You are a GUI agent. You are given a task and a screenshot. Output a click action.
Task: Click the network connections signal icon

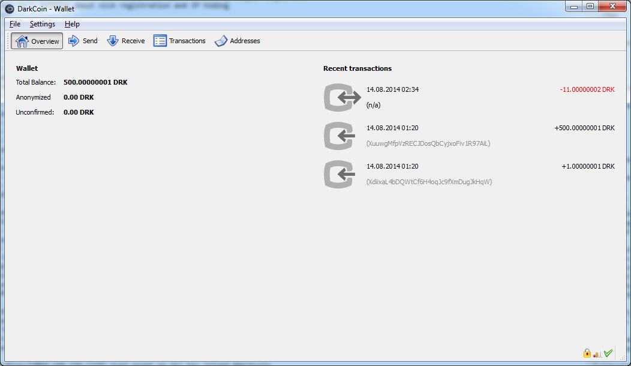(x=597, y=353)
